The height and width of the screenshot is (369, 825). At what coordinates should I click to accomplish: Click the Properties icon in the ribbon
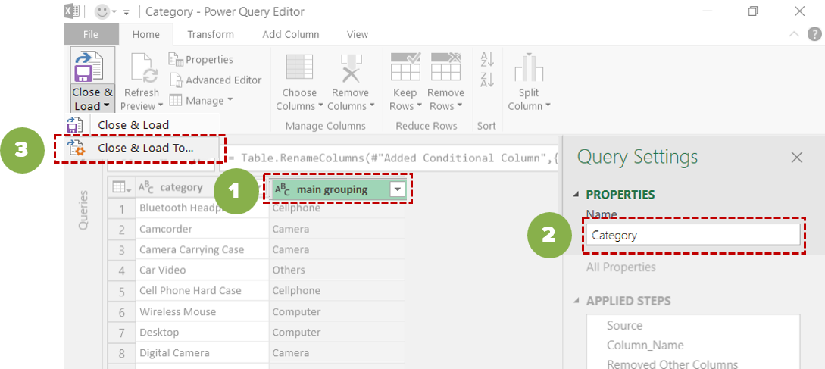[176, 60]
